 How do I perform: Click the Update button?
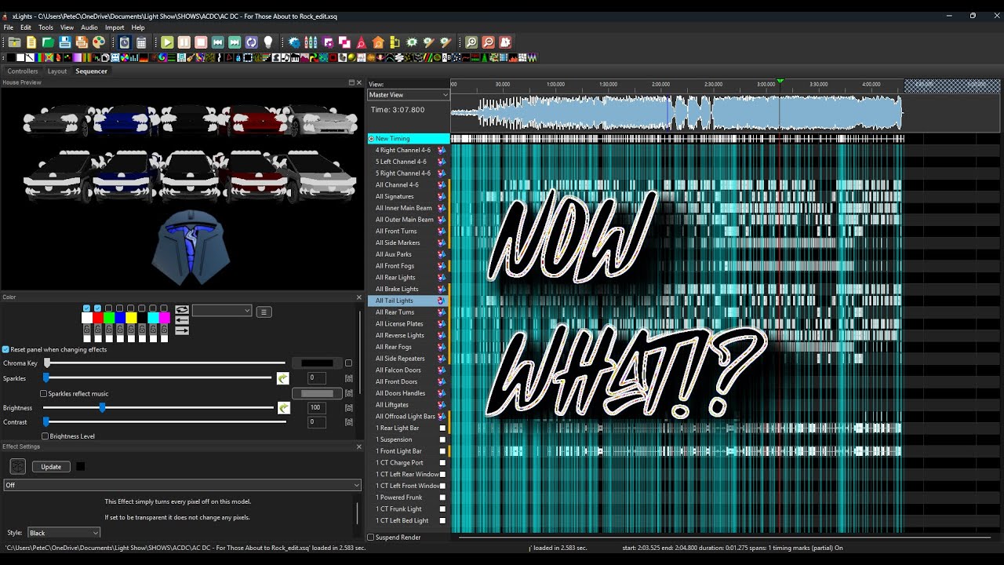pos(51,467)
